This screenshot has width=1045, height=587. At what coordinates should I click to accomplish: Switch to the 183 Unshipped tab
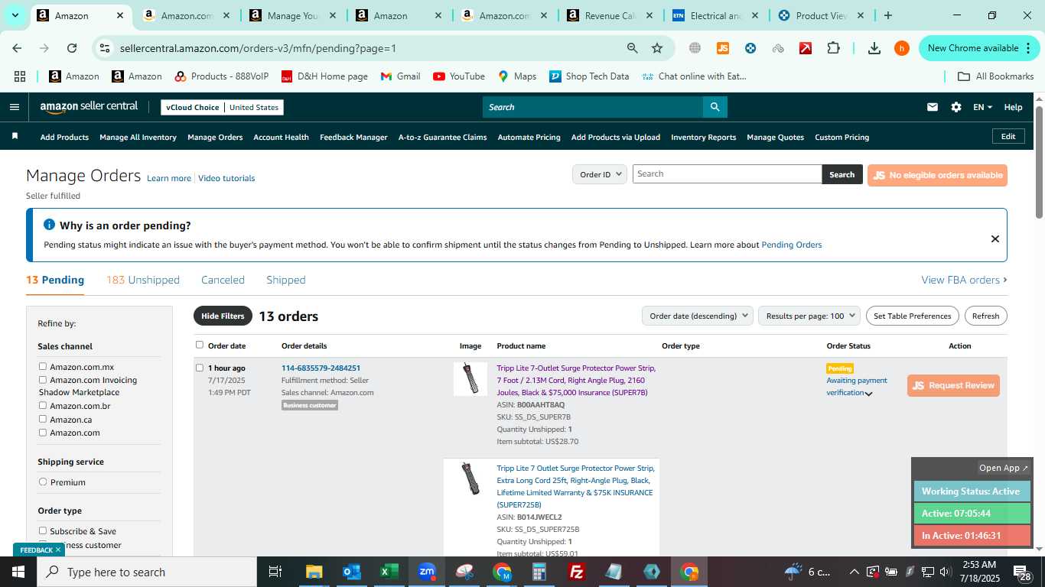143,280
